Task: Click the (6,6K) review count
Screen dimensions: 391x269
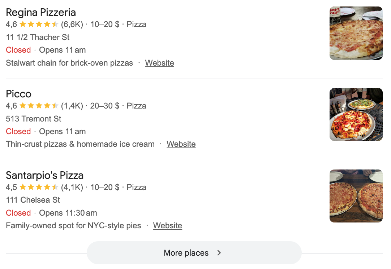Action: pos(72,25)
